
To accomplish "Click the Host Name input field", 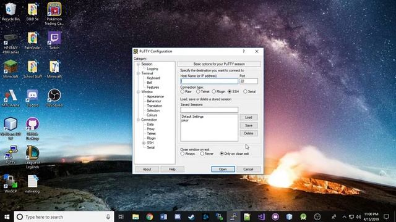I will pos(209,81).
